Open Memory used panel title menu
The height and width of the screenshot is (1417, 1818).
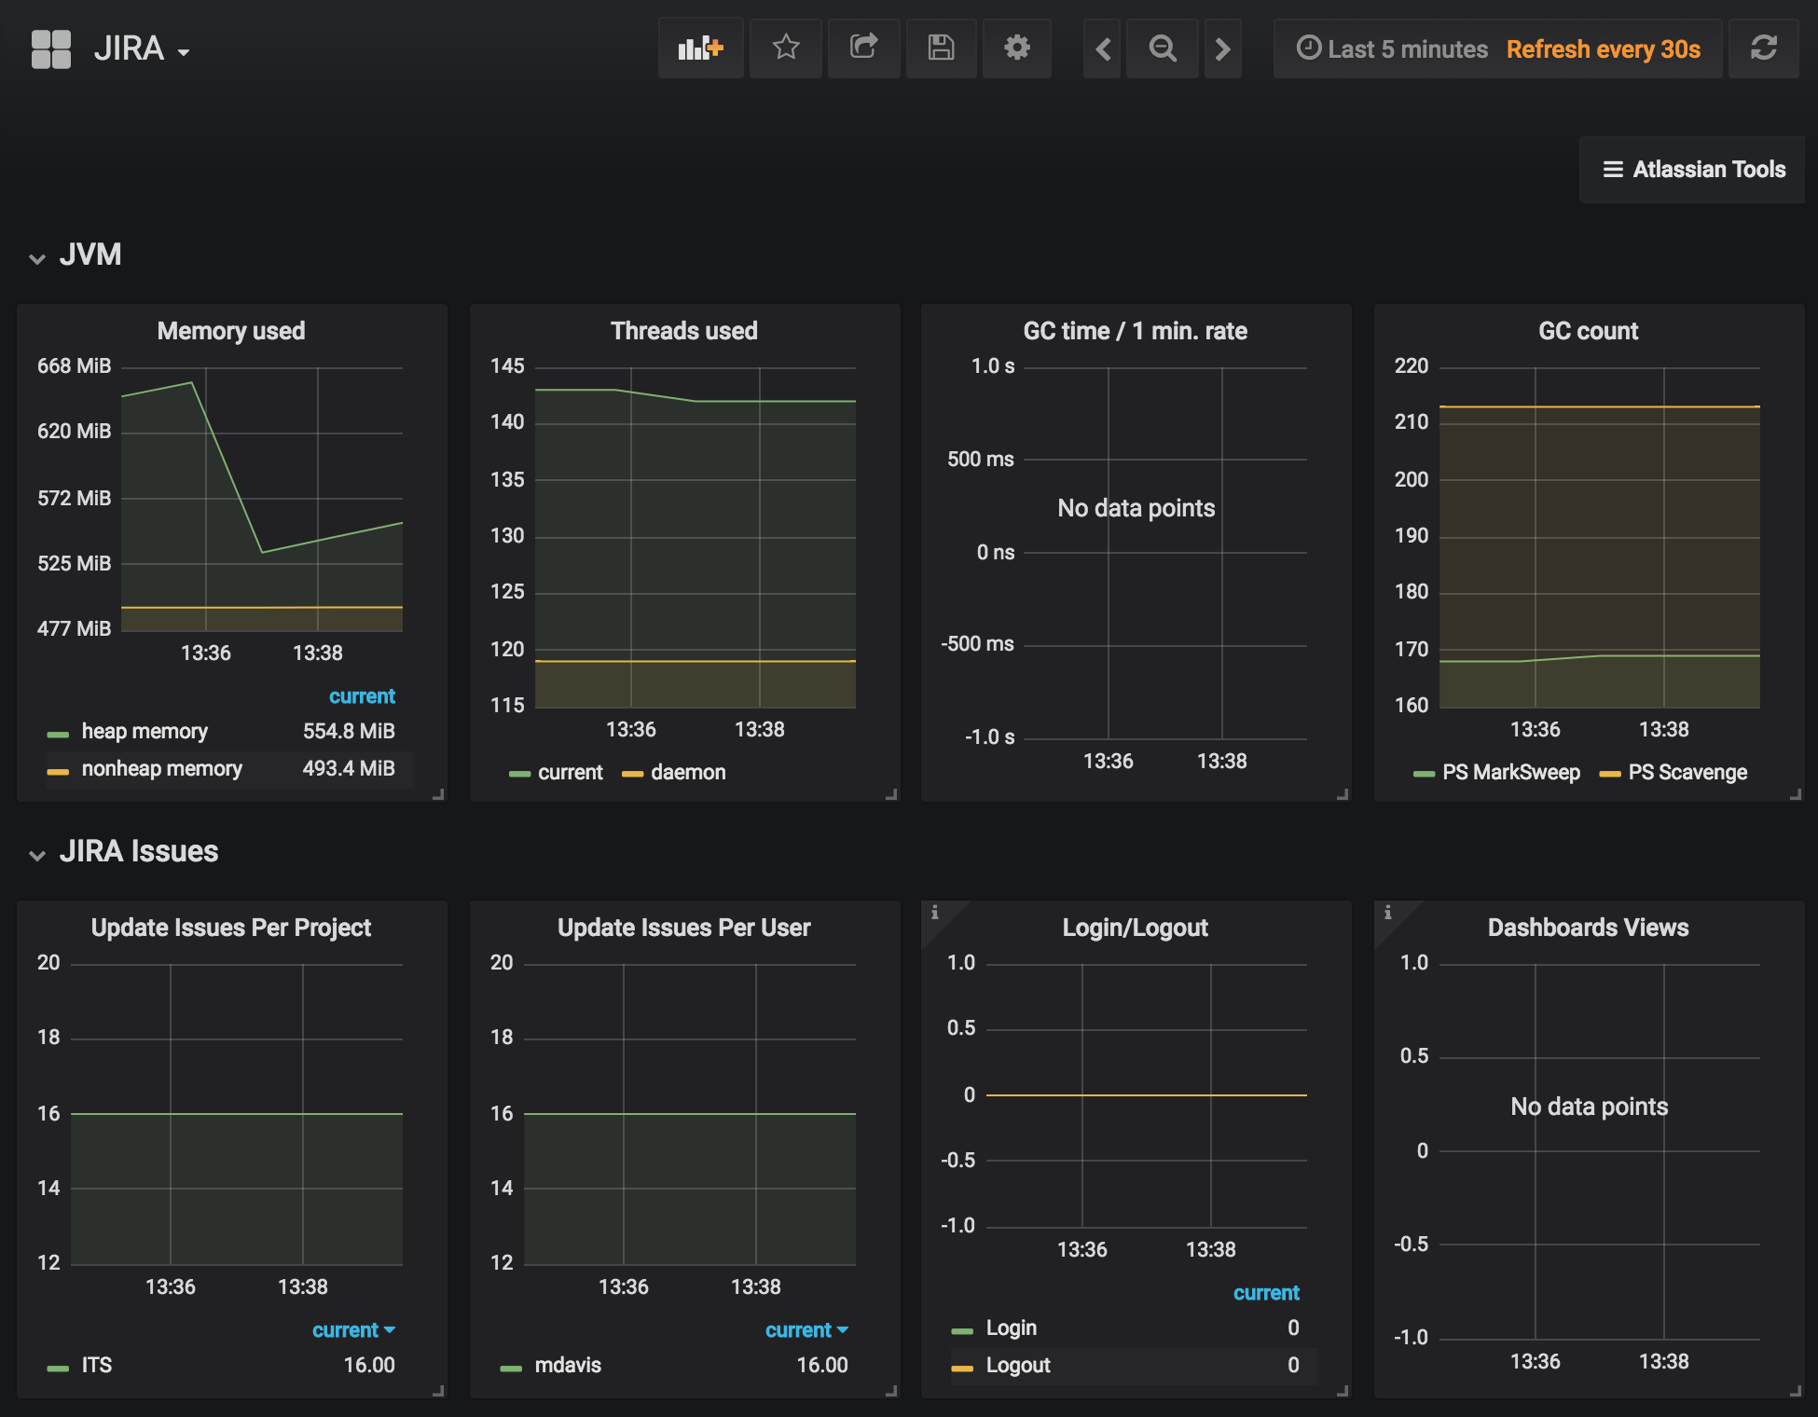point(231,331)
